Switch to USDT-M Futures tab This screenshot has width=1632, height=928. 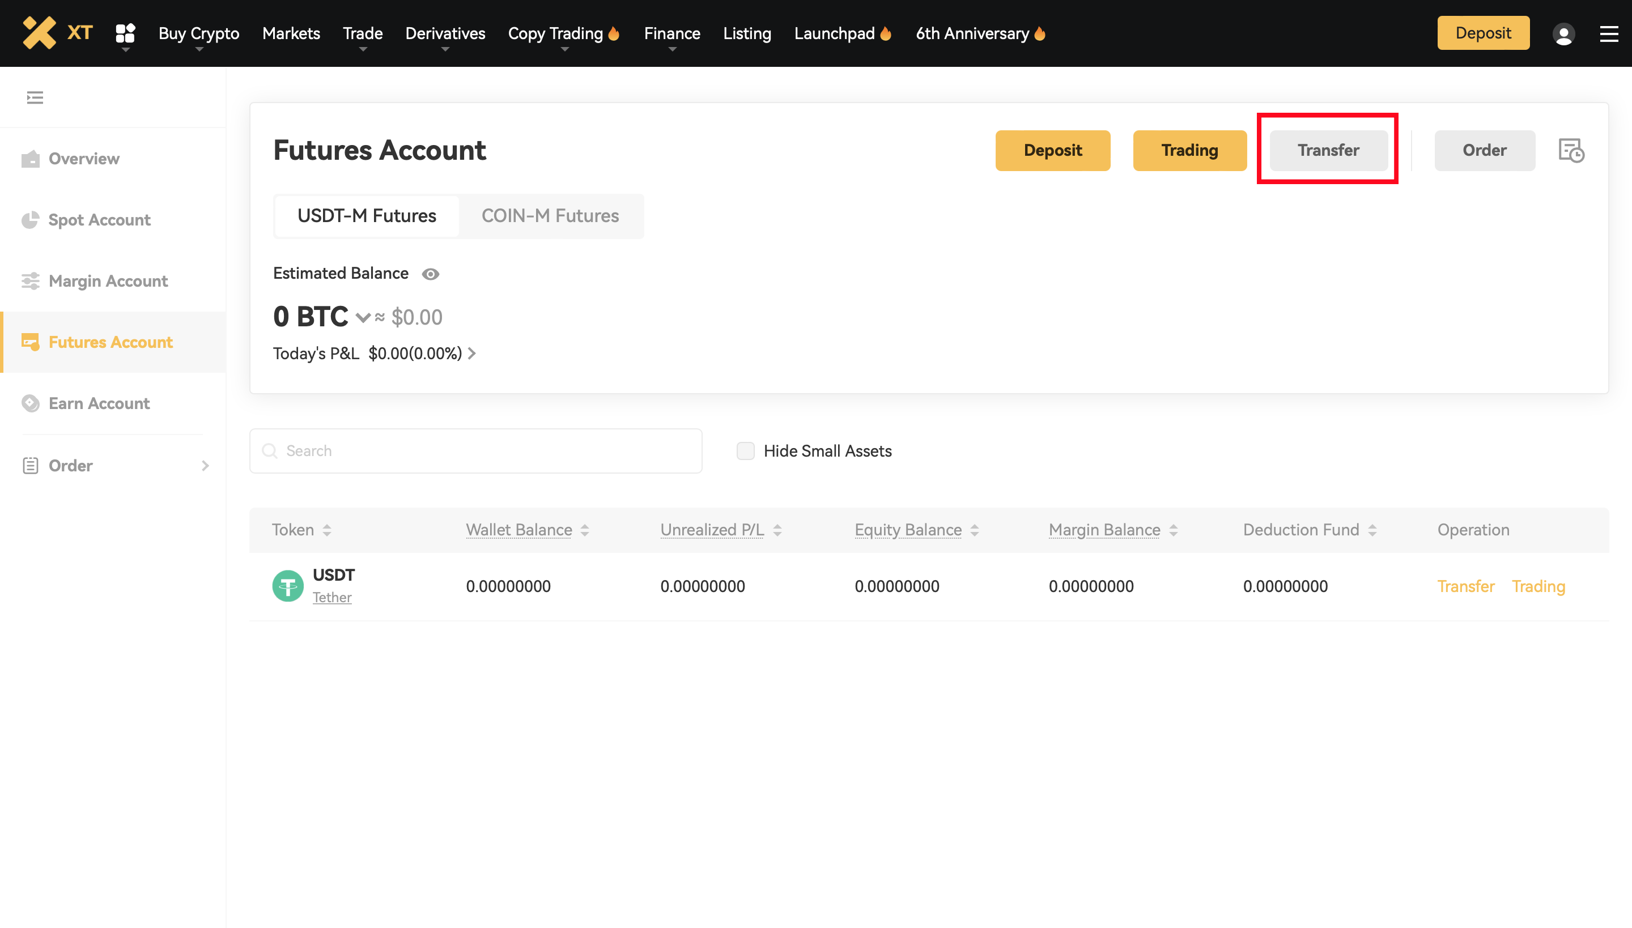tap(367, 216)
